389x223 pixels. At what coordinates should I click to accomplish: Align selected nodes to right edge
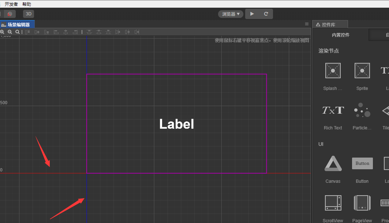(x=75, y=32)
